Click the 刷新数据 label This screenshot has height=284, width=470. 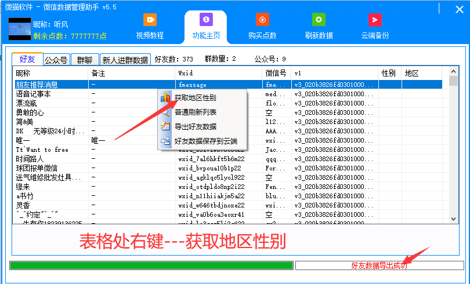pos(319,35)
